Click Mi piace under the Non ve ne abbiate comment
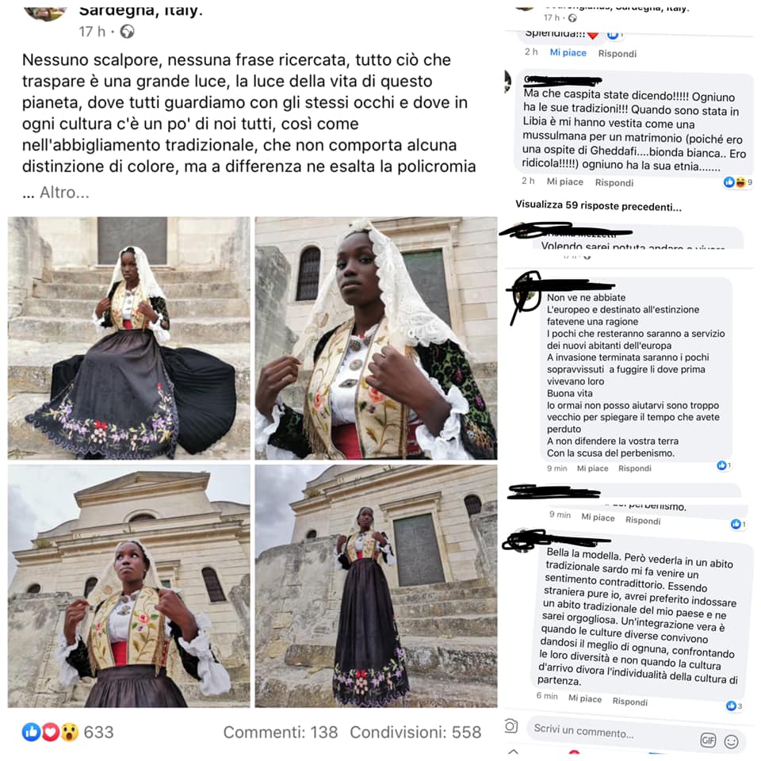Viewport: 761px width, 761px height. pos(592,468)
